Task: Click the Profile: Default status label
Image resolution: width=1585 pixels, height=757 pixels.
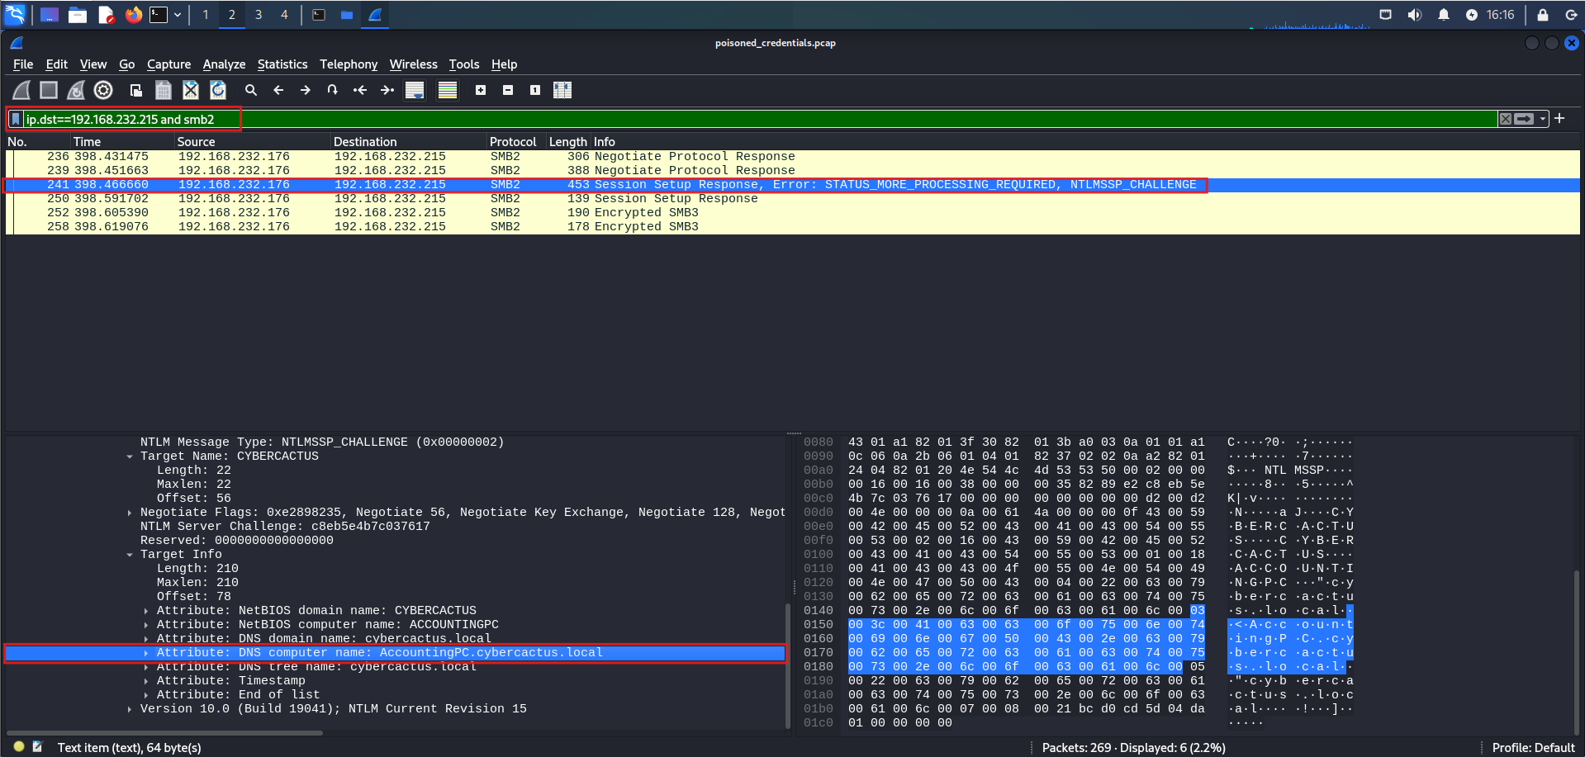Action: [x=1533, y=747]
